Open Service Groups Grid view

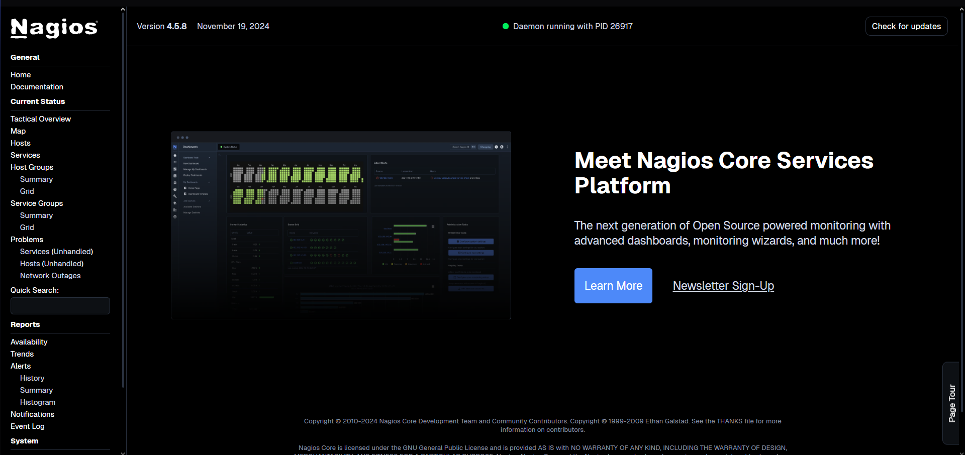tap(27, 227)
